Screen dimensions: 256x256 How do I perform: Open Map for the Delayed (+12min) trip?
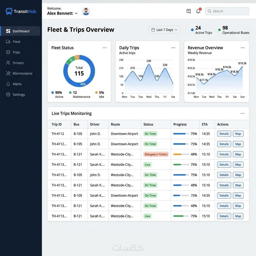point(238,154)
